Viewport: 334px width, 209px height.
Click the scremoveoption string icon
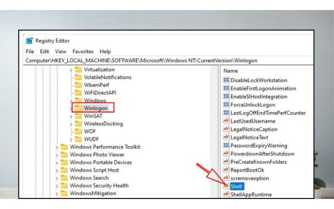(226, 178)
